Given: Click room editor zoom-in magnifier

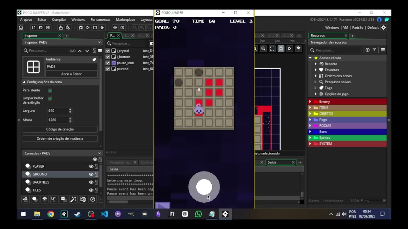Looking at the screenshot, I should pyautogui.click(x=263, y=49).
